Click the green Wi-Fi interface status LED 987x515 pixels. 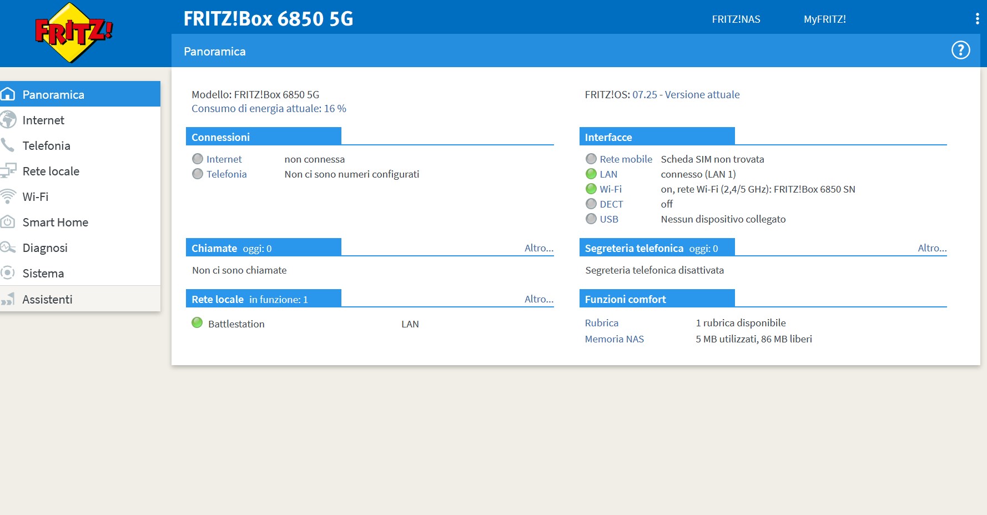pos(591,189)
